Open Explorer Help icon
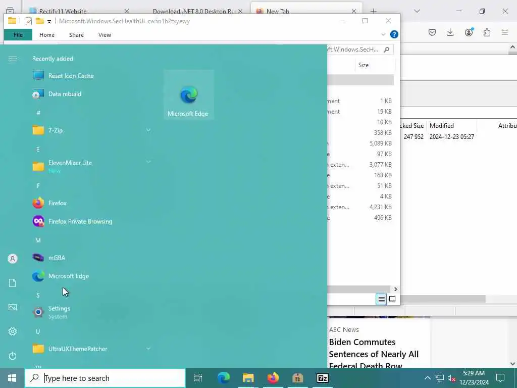The height and width of the screenshot is (388, 517). point(394,34)
